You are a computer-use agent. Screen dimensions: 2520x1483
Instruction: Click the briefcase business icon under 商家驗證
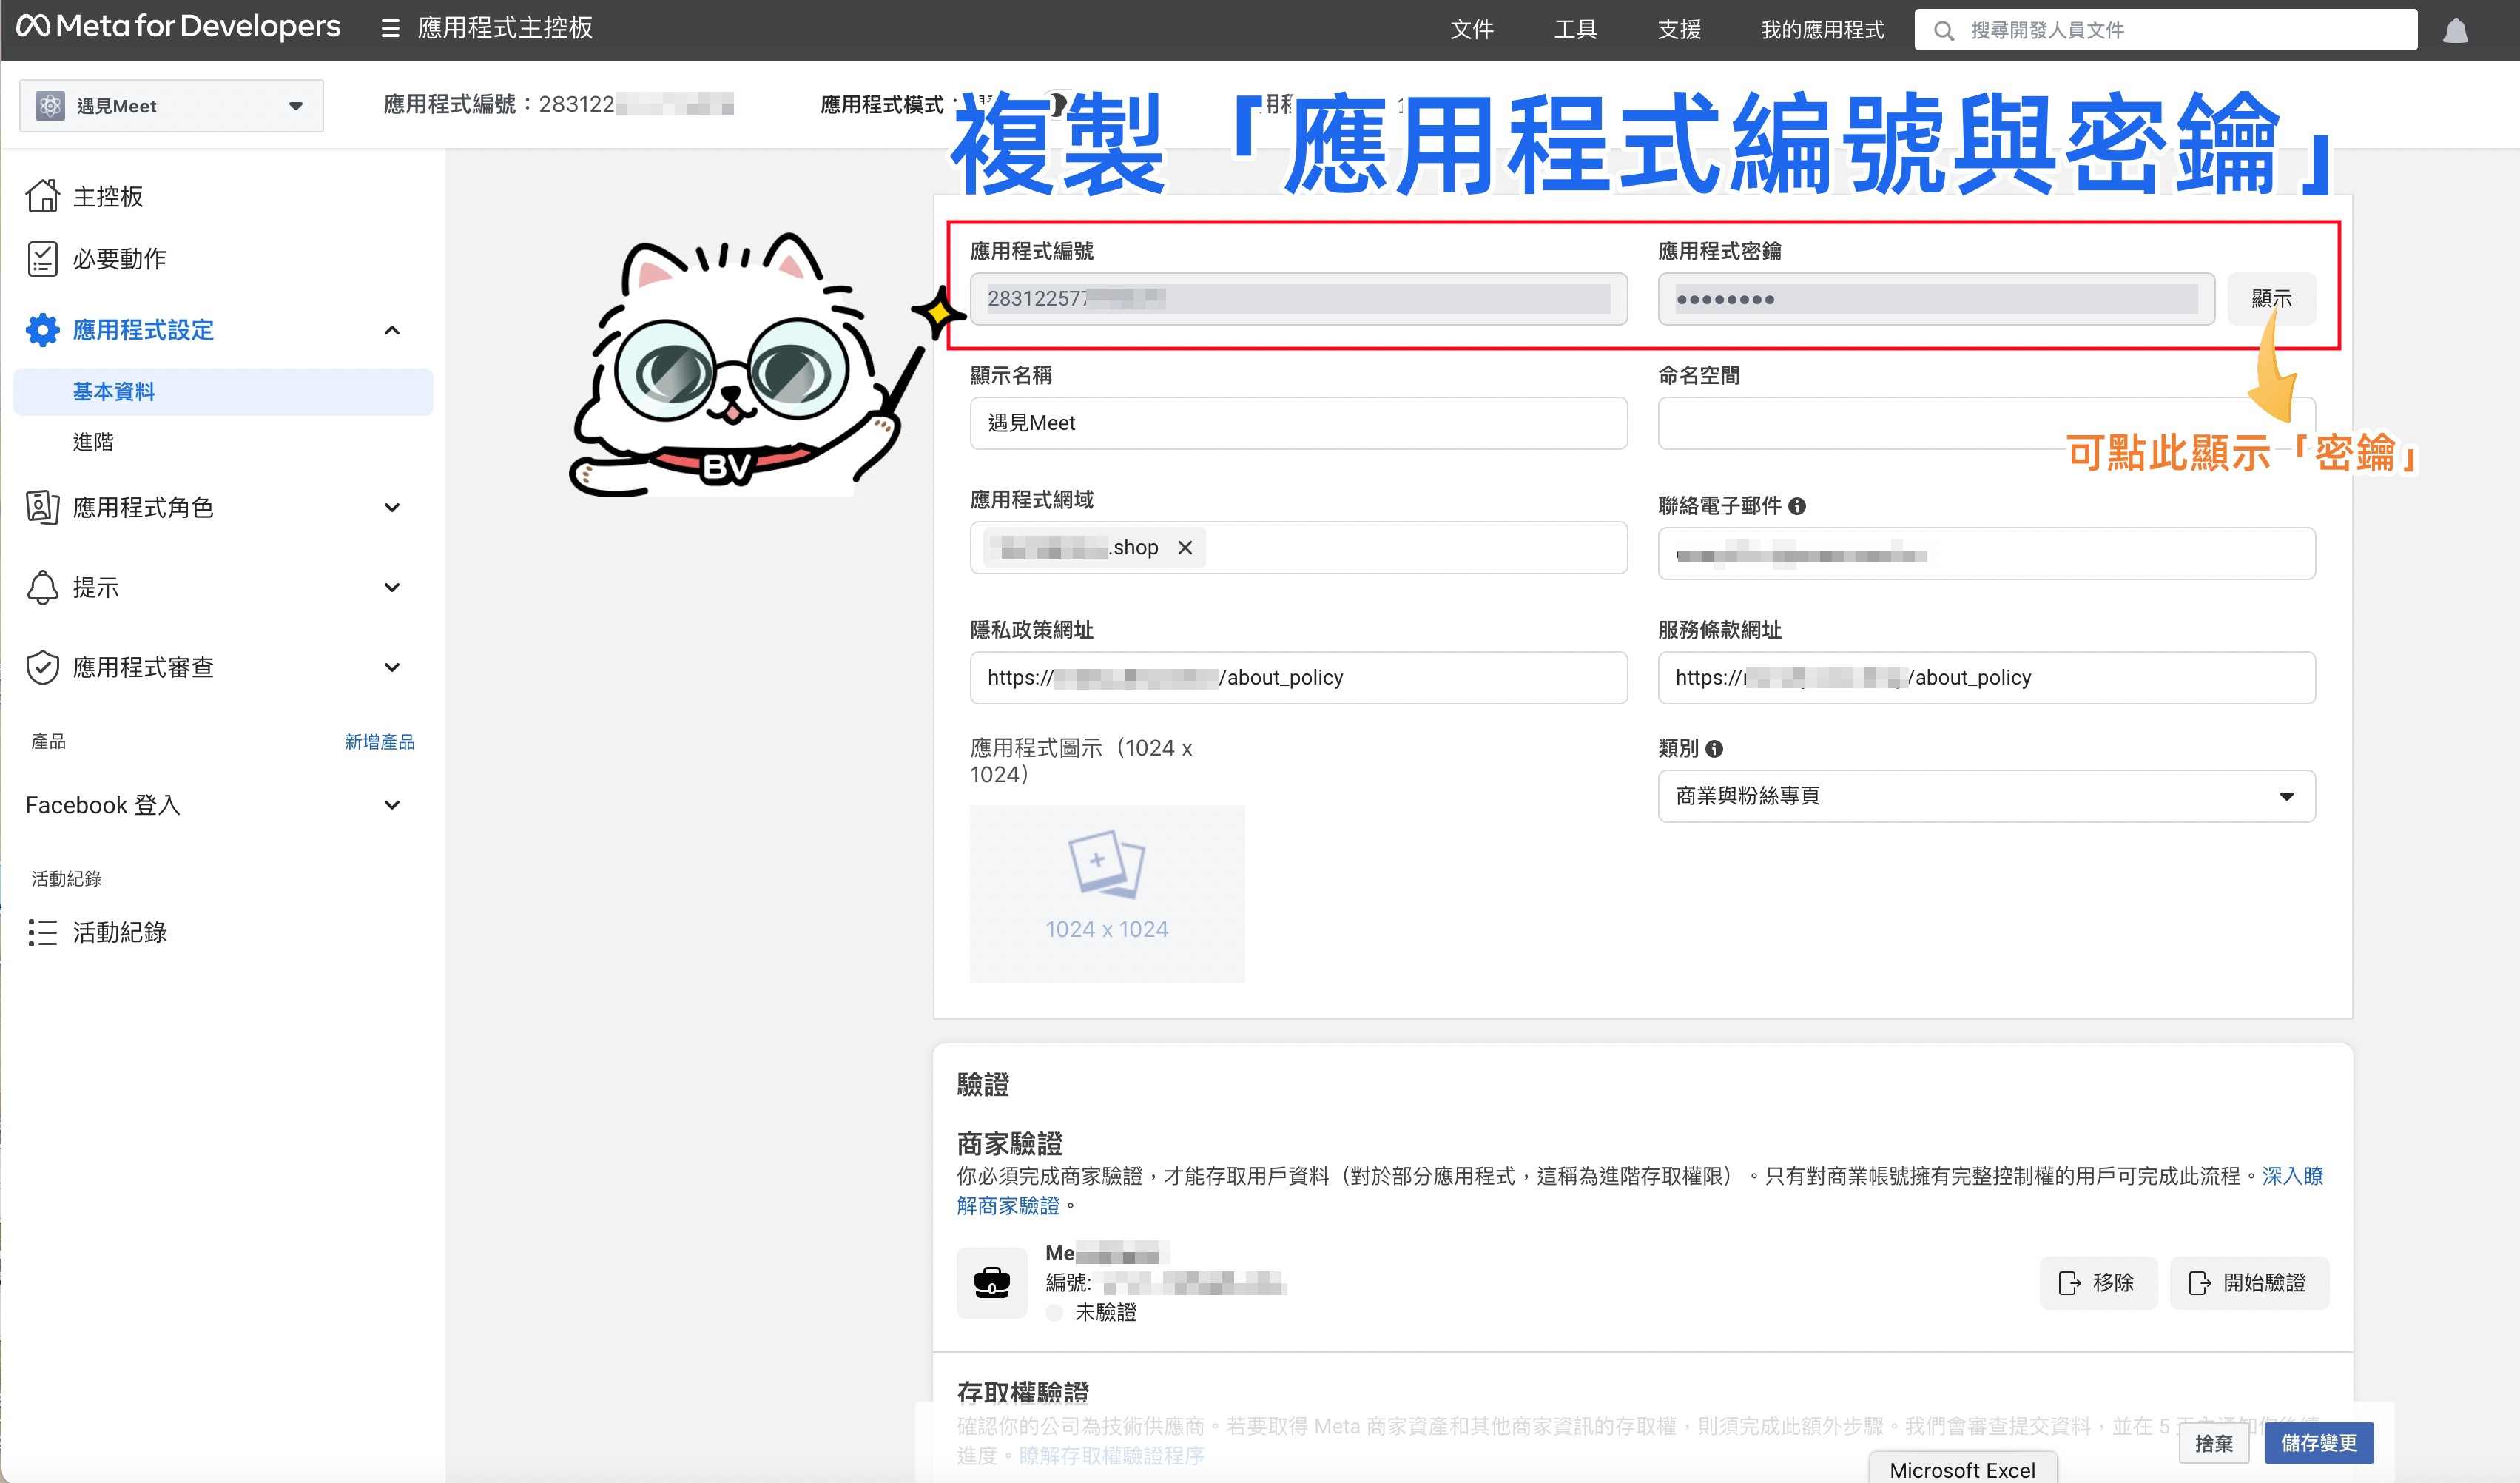(991, 1282)
